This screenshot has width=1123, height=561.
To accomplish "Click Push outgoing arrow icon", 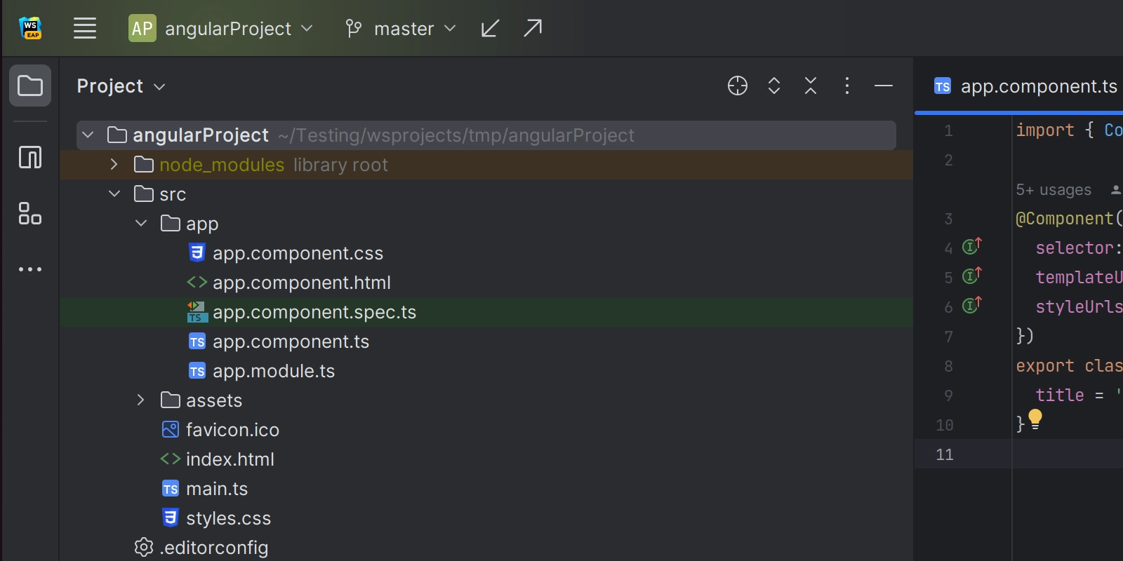I will (x=533, y=29).
